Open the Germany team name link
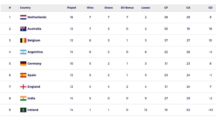 point(34,64)
